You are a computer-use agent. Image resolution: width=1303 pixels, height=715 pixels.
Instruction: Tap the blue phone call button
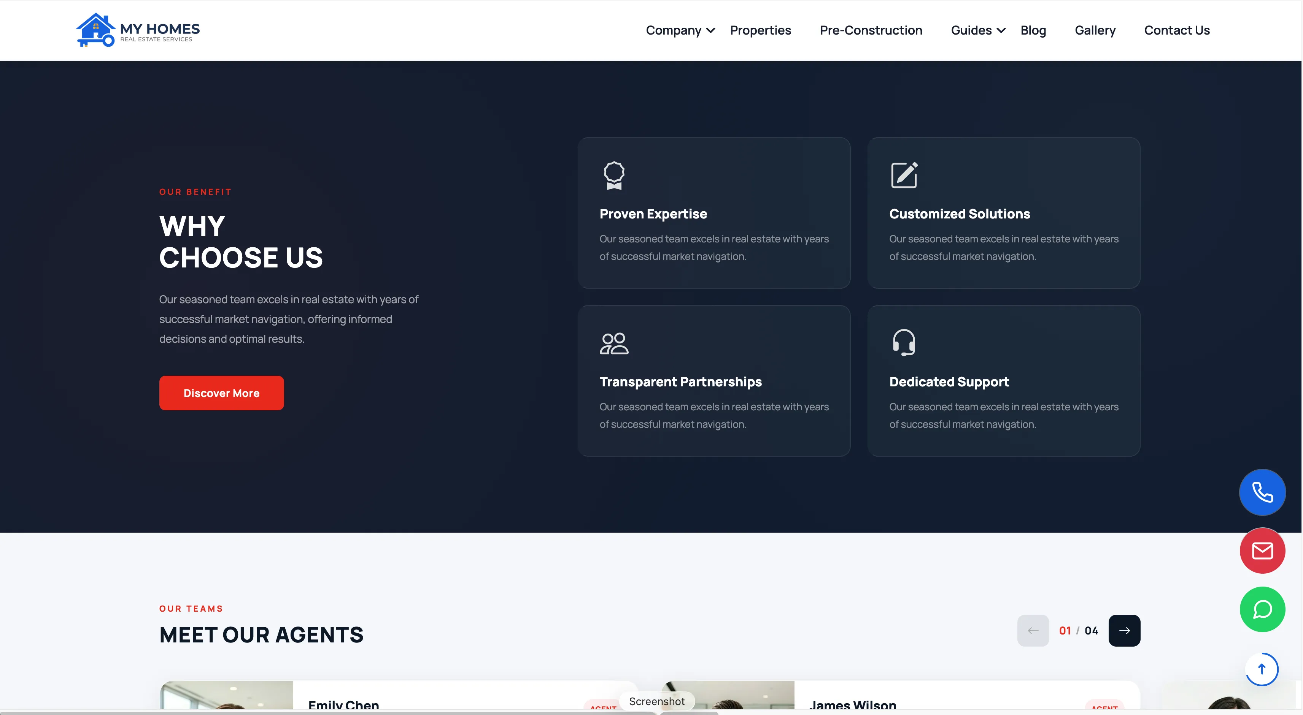(x=1262, y=492)
